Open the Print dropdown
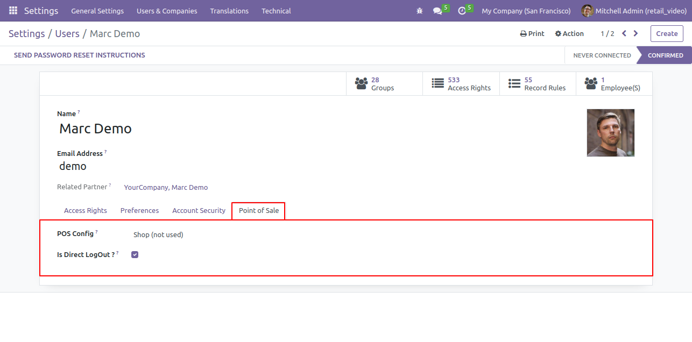The height and width of the screenshot is (342, 692). tap(532, 33)
